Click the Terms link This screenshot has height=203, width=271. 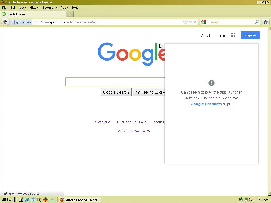click(146, 131)
